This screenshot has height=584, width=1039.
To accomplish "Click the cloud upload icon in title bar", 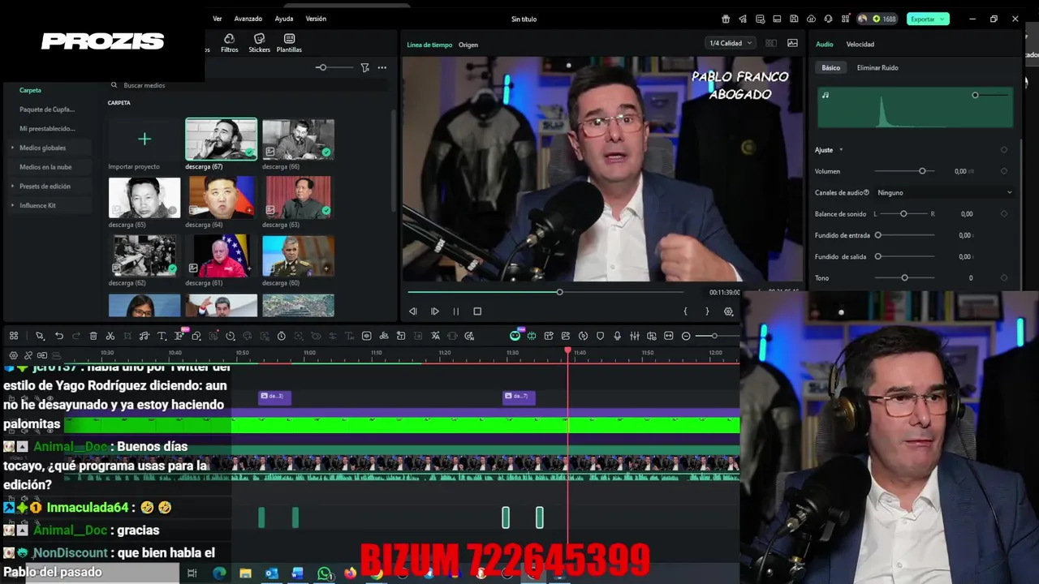I will pyautogui.click(x=811, y=19).
